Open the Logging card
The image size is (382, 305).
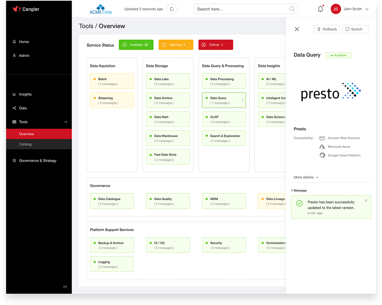click(112, 264)
